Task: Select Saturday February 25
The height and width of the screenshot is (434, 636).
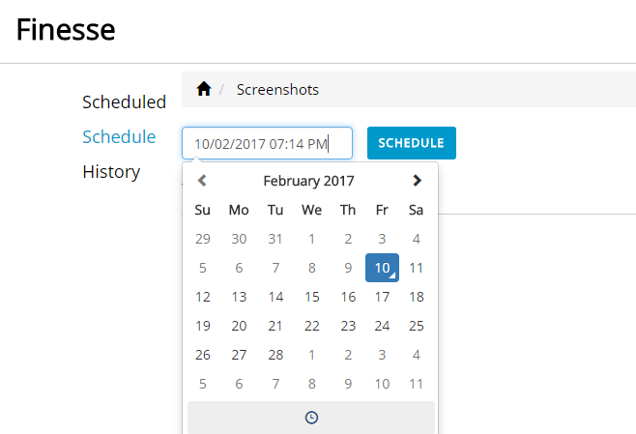Action: [x=417, y=326]
